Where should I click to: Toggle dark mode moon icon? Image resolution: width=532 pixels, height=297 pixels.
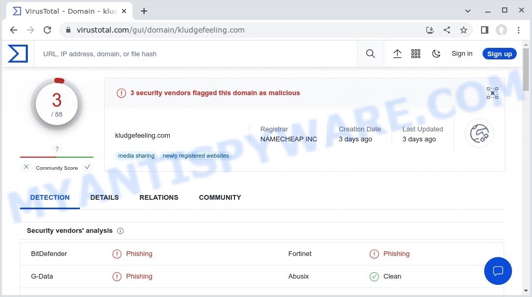pos(436,54)
